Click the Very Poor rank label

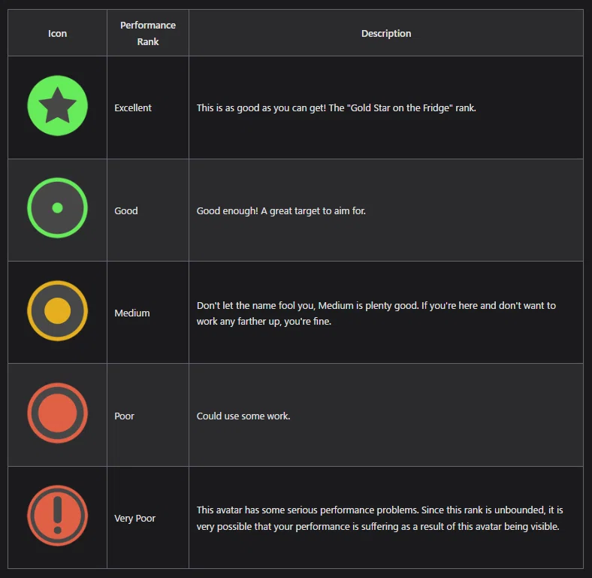tap(134, 519)
